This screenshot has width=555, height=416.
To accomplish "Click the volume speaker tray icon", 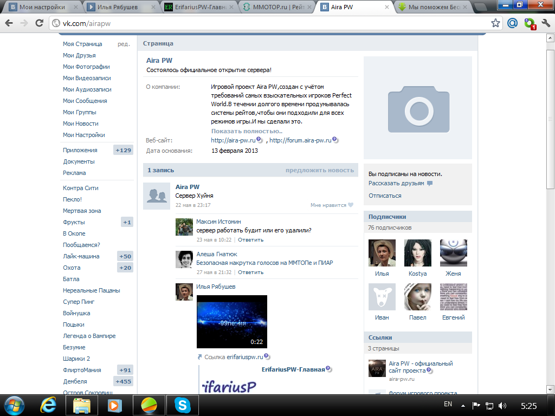I will pyautogui.click(x=502, y=406).
